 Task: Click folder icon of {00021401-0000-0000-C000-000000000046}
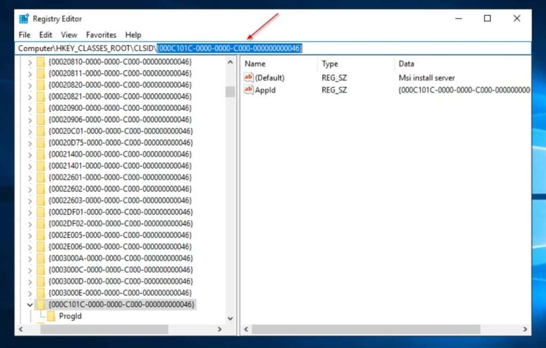tap(41, 166)
